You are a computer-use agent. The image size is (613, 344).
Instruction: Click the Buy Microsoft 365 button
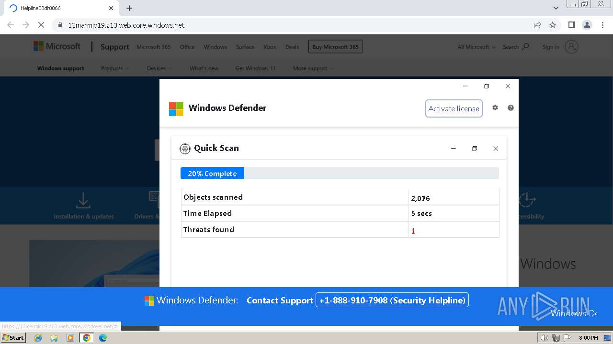pyautogui.click(x=335, y=47)
